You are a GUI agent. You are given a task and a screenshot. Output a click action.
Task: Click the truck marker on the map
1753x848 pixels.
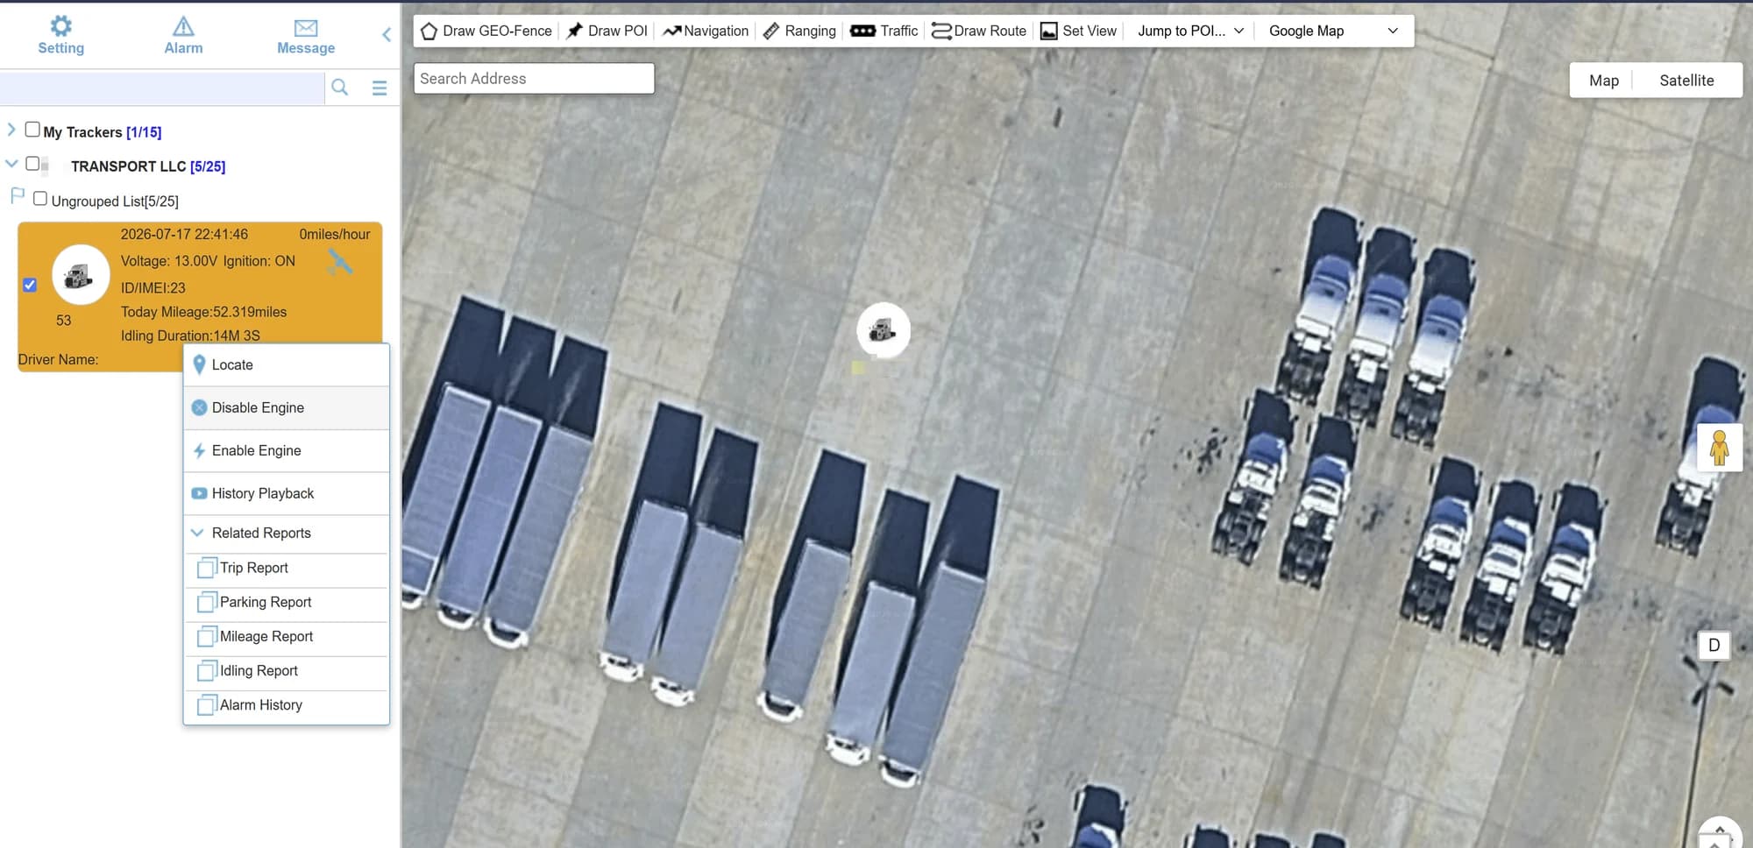(x=883, y=330)
